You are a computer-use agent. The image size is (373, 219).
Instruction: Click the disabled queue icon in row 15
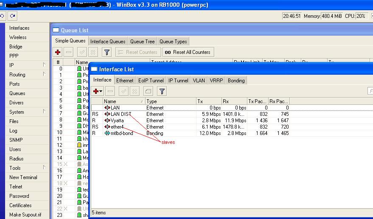coord(79,164)
